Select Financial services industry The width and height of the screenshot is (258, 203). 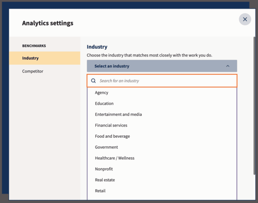pyautogui.click(x=111, y=125)
